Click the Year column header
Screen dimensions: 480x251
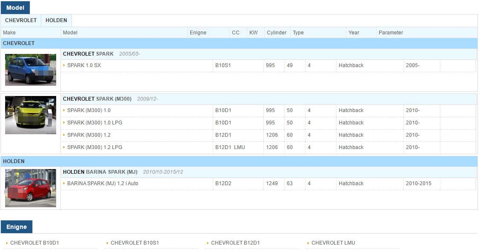354,33
